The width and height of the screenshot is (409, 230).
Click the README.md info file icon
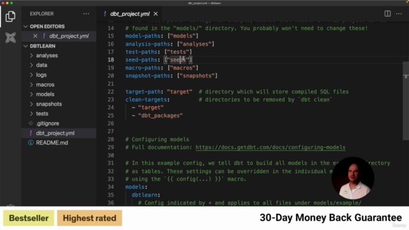tap(31, 142)
